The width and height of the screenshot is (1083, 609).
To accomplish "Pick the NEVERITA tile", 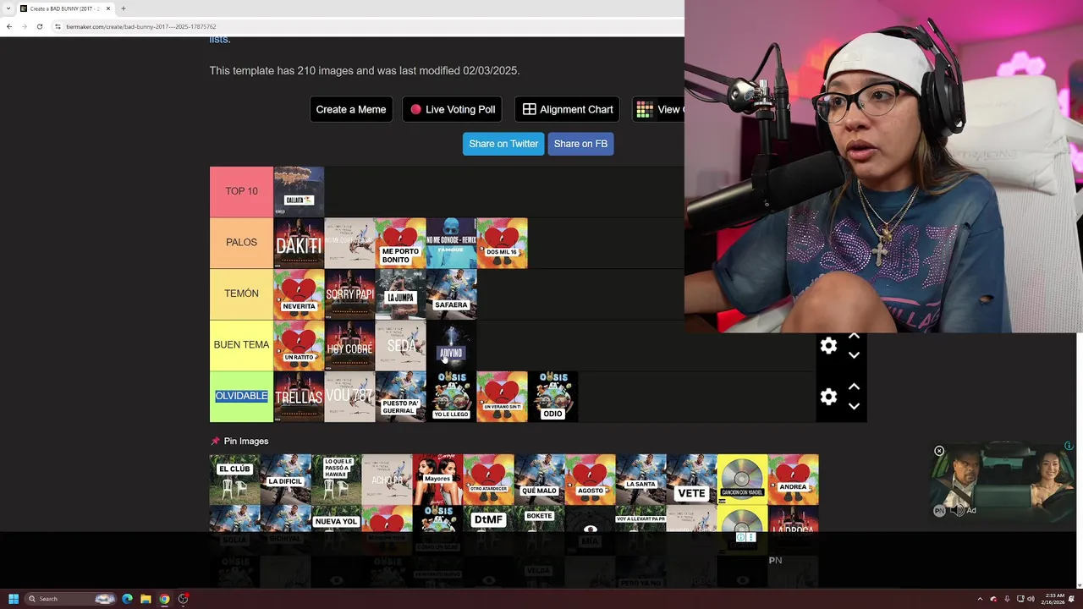I will [299, 294].
